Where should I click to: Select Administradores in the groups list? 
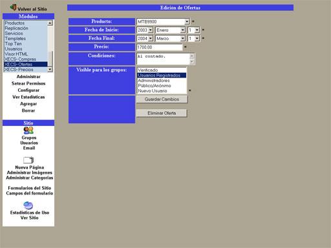162,81
